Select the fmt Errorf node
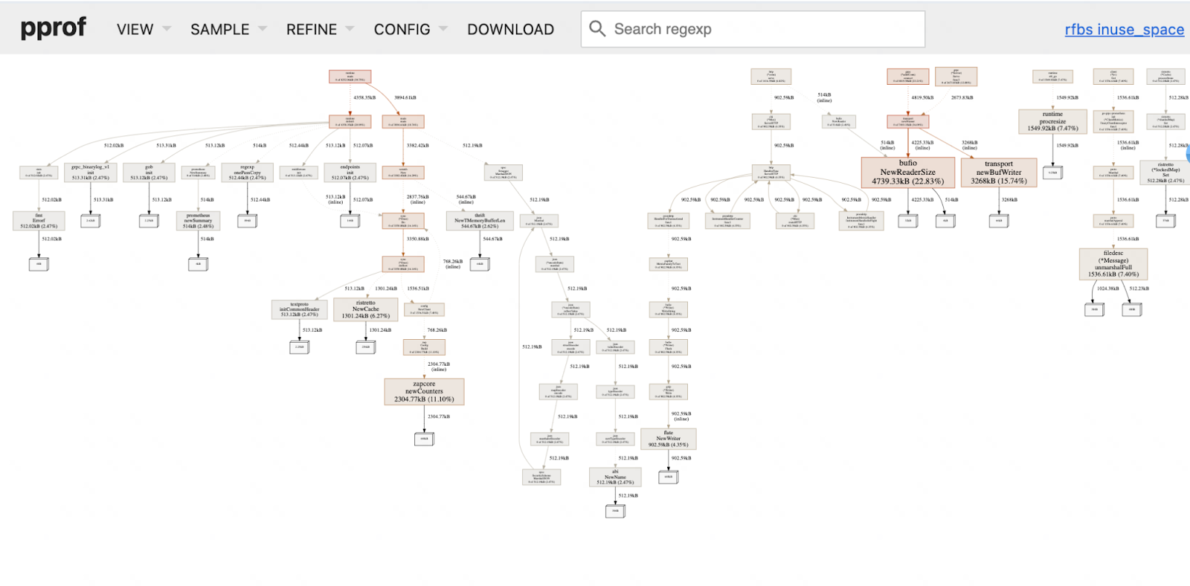The width and height of the screenshot is (1190, 586). click(x=39, y=221)
